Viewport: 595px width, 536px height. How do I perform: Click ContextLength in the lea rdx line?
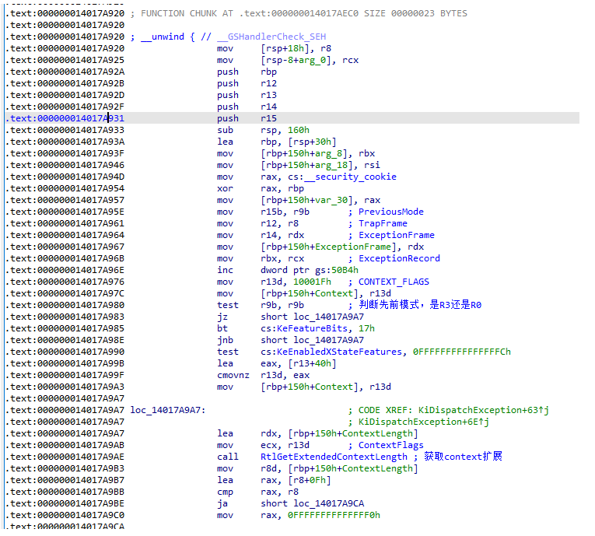coord(377,433)
